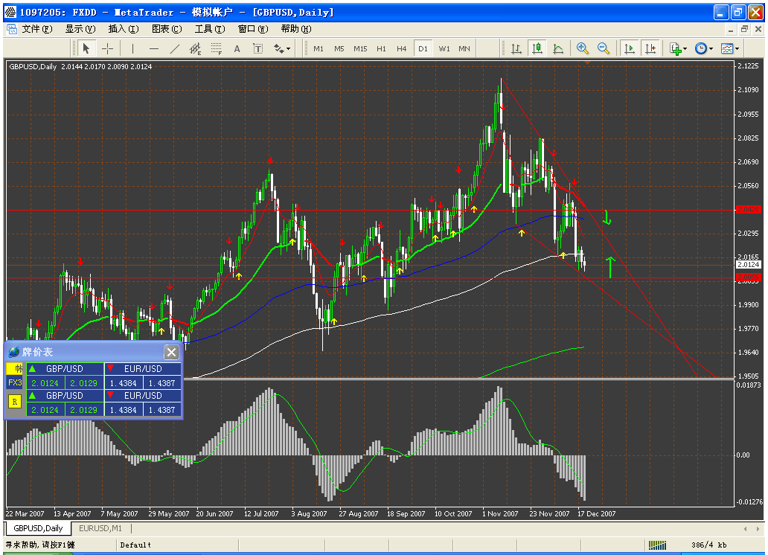Toggle chart auto-scroll button
Screen dimensions: 768x555
[x=630, y=48]
